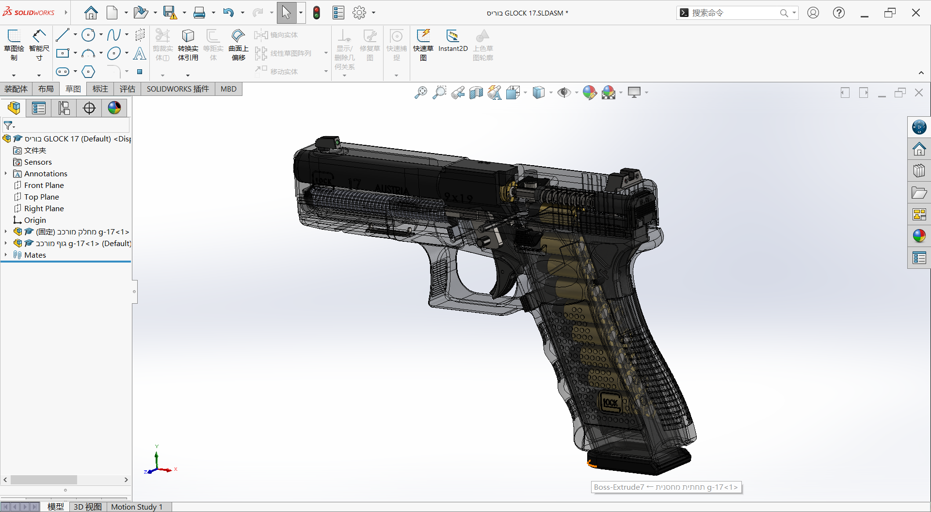
Task: Open the Section View tool
Action: tap(476, 93)
